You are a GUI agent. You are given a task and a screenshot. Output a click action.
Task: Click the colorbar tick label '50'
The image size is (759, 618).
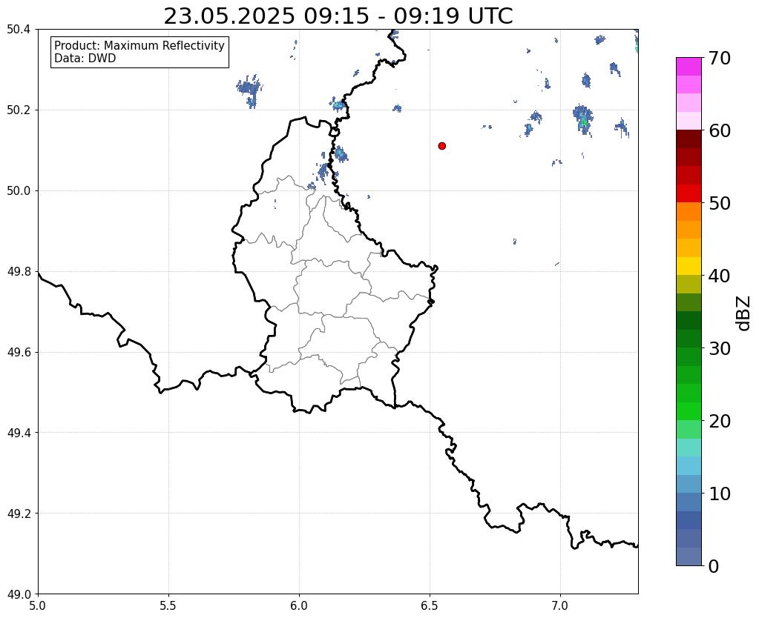point(720,203)
